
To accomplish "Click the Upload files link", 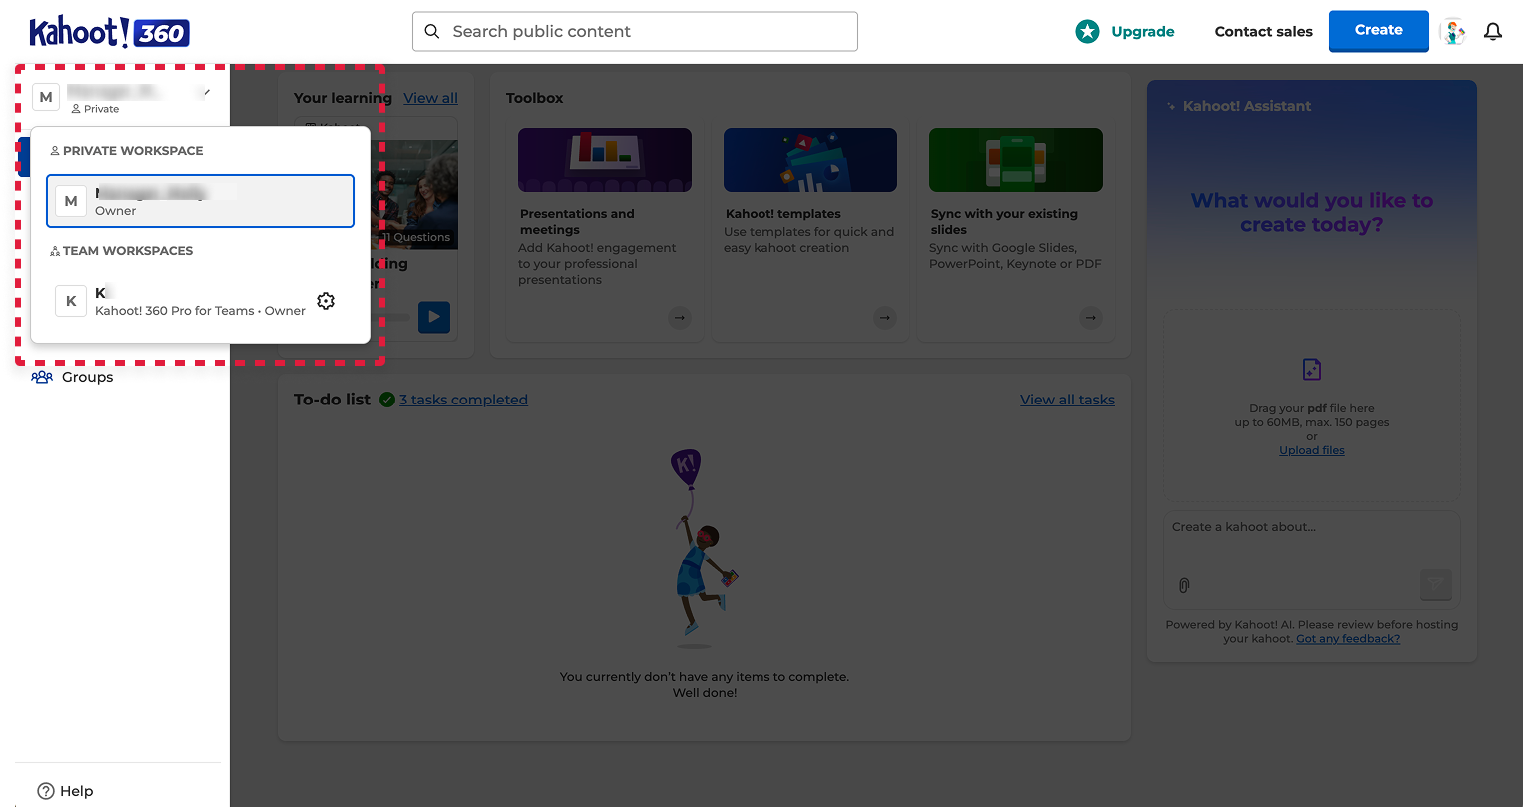I will [x=1312, y=450].
